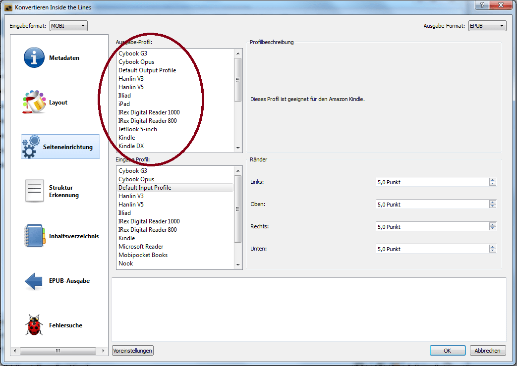Open the Metadaten section icon

(x=34, y=57)
